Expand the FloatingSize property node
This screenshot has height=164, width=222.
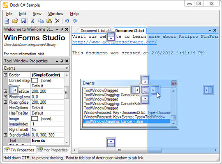pyautogui.click(x=5, y=102)
